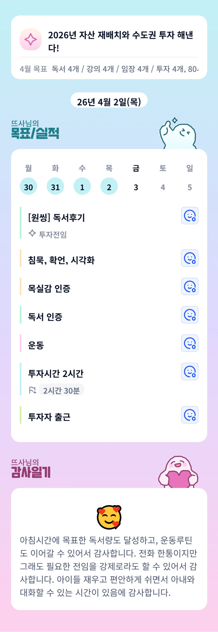Tap emoji reaction icon for 침묵, 확언, 시각화
The height and width of the screenshot is (632, 218).
coord(190,258)
